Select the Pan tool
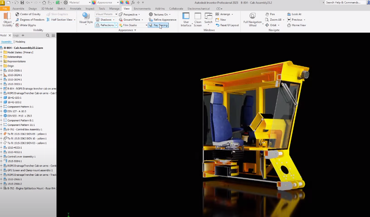The height and width of the screenshot is (217, 370). coord(270,14)
